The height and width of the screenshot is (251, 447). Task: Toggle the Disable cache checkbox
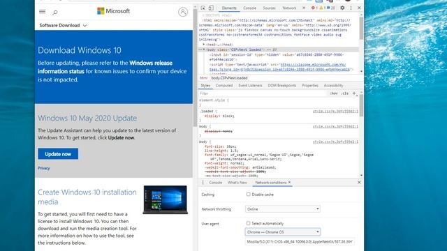pyautogui.click(x=249, y=195)
